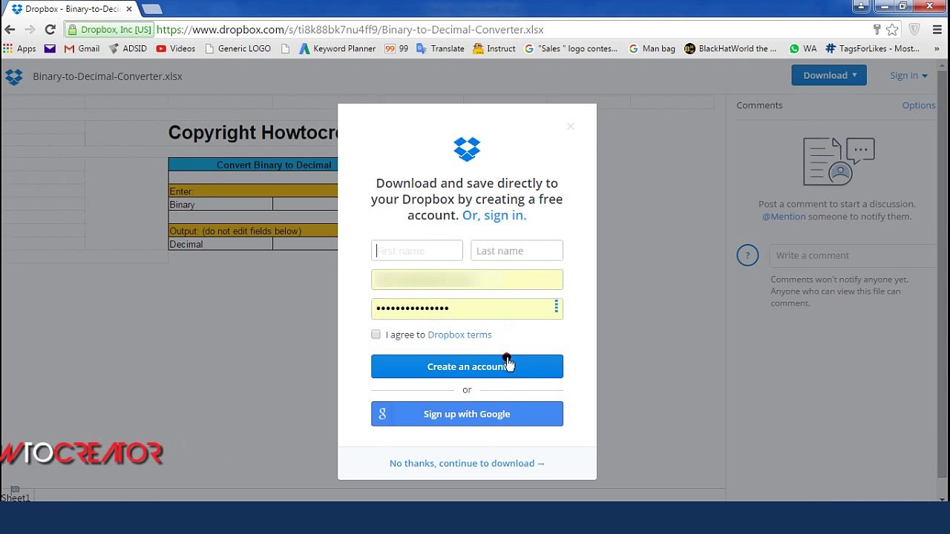Open the Dropbox terms link
The height and width of the screenshot is (534, 950).
(x=459, y=334)
